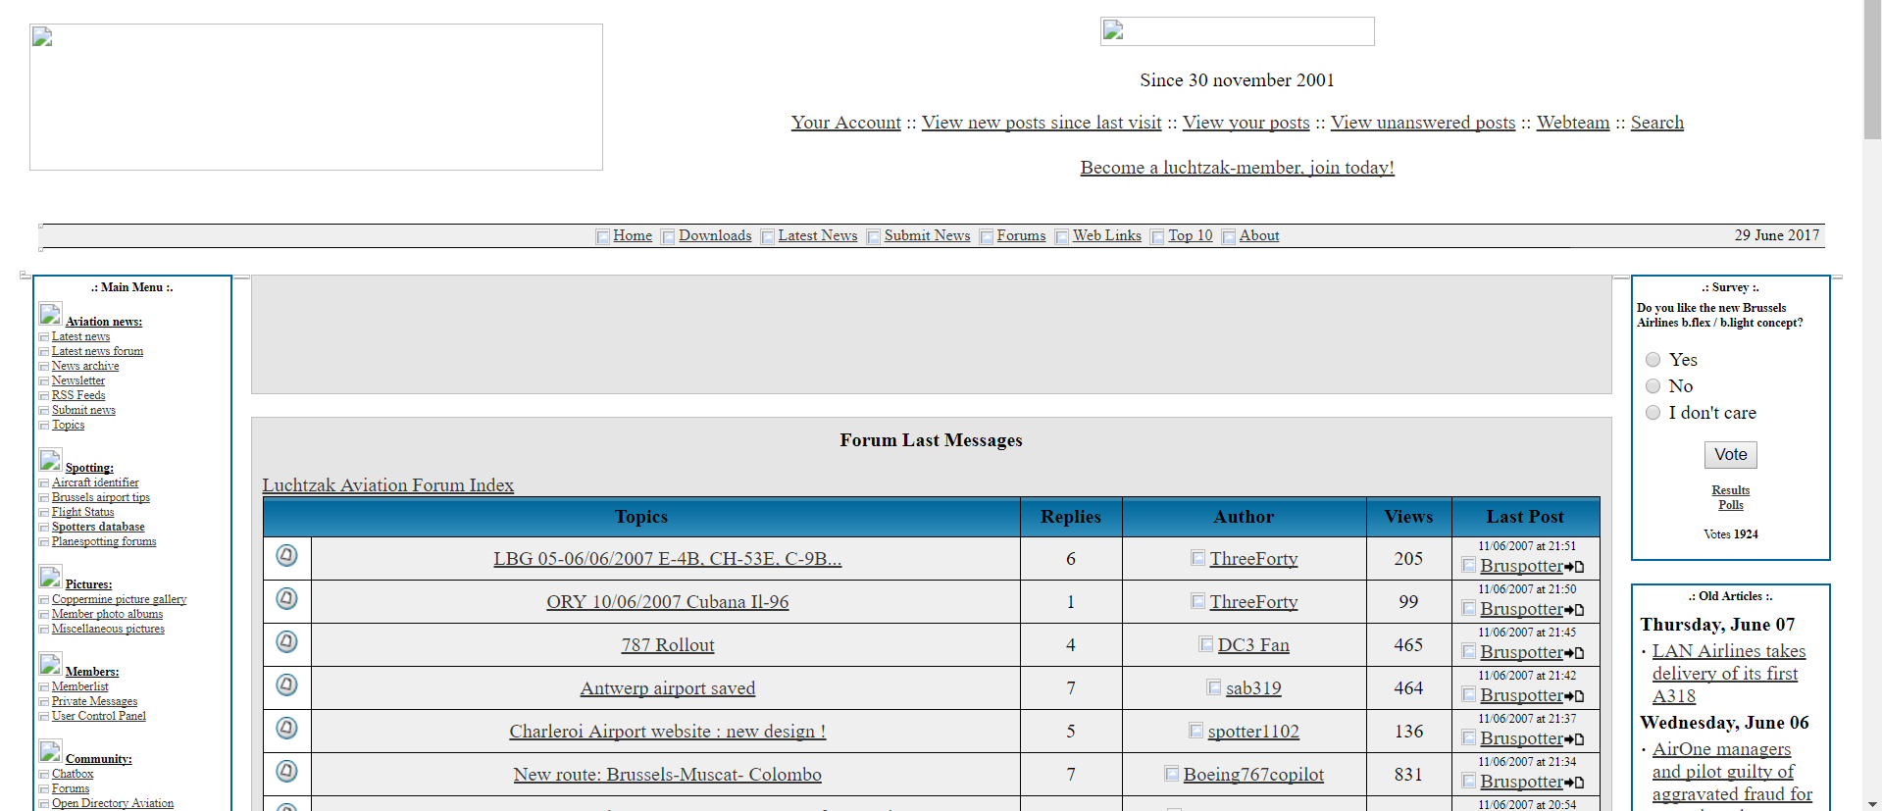Viewport: 1882px width, 811px height.
Task: Click topic icon beside Antwerp airport saved
Action: 286,685
